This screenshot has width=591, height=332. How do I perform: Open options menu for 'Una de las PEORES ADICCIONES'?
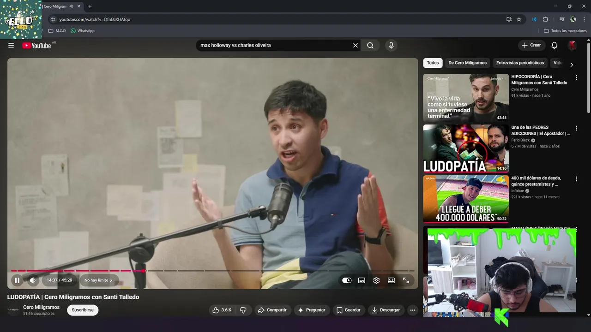coord(576,128)
